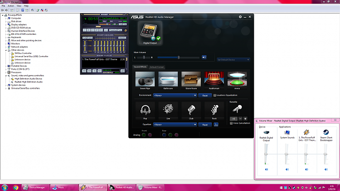Click Realtek Digital Output device icon in mixer

[x=266, y=132]
